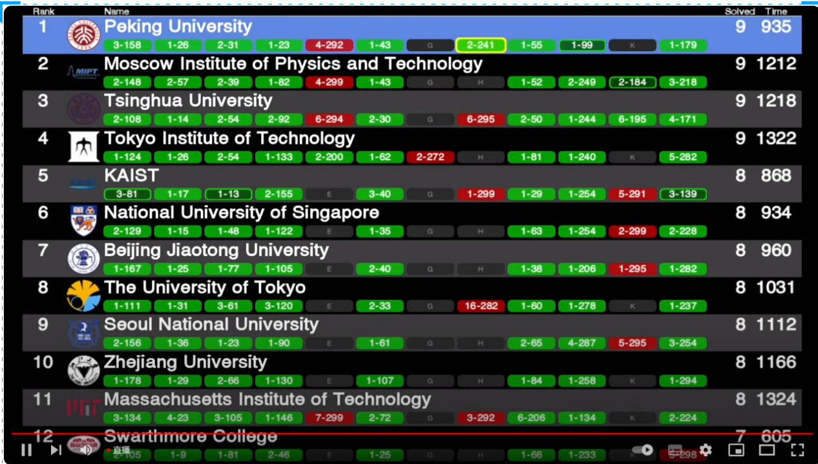Click Tsinghua University's red 6-294 cell
The image size is (818, 464).
[330, 120]
